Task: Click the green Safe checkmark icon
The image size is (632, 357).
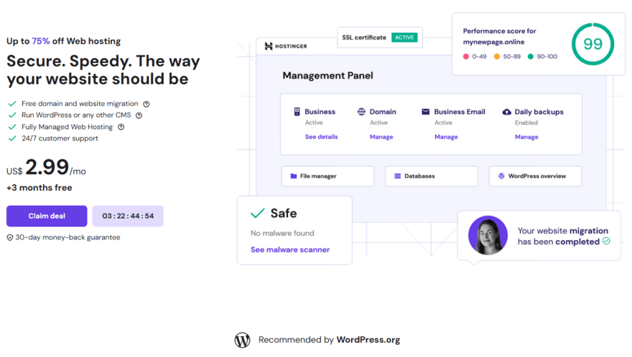Action: (x=258, y=213)
